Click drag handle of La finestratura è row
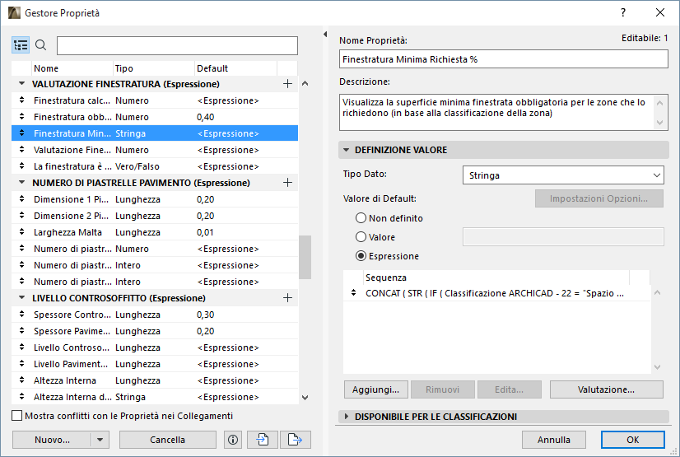This screenshot has width=680, height=457. click(x=21, y=166)
